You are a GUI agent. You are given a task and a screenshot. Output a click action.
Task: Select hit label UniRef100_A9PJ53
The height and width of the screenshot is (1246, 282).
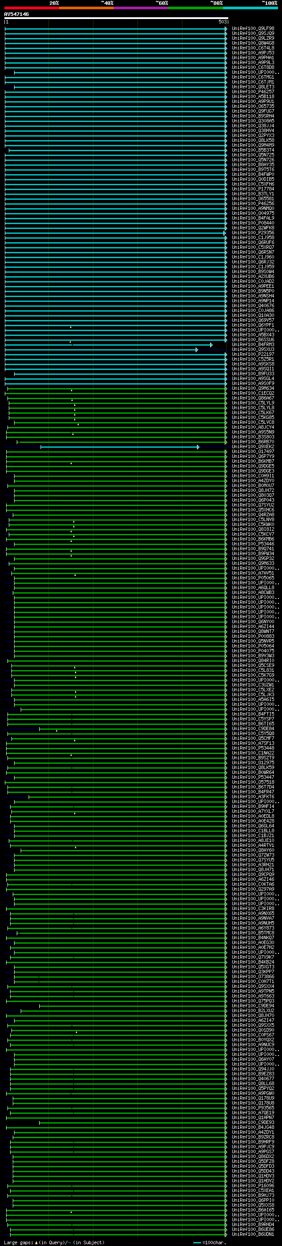(x=252, y=53)
